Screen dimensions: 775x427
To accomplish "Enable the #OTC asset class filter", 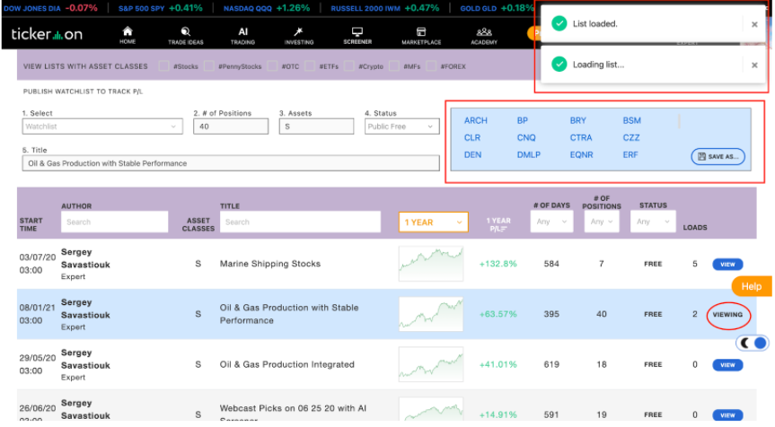I will [x=272, y=66].
